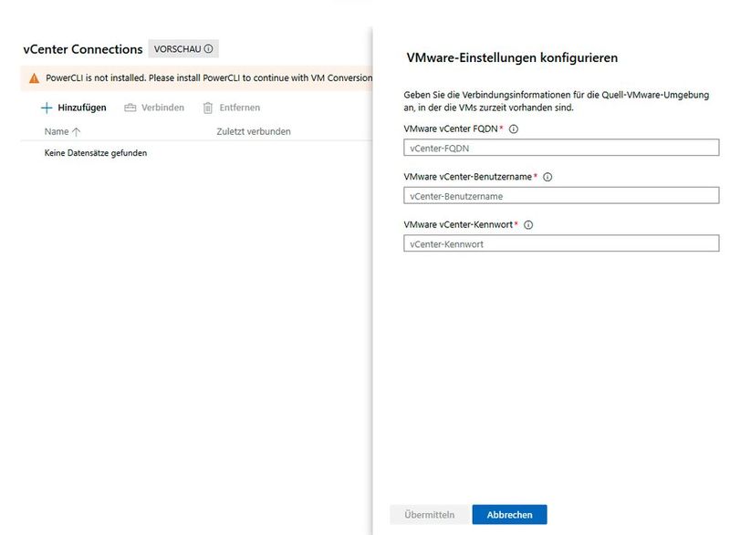
Task: Click the PowerCLI warning triangle icon
Action: click(x=35, y=78)
